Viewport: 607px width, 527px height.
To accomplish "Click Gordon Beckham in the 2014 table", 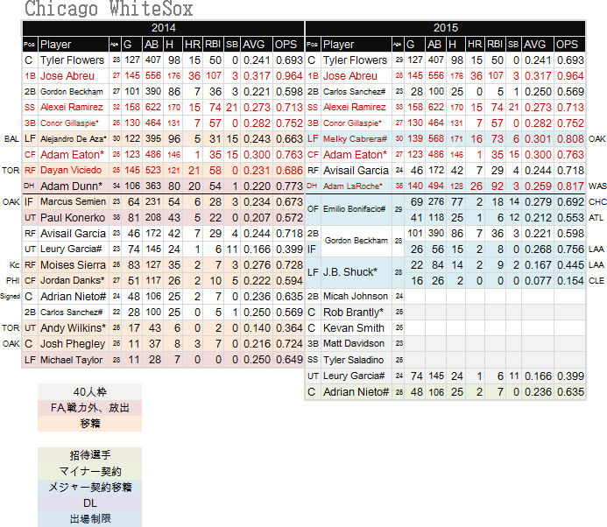I will coord(72,92).
